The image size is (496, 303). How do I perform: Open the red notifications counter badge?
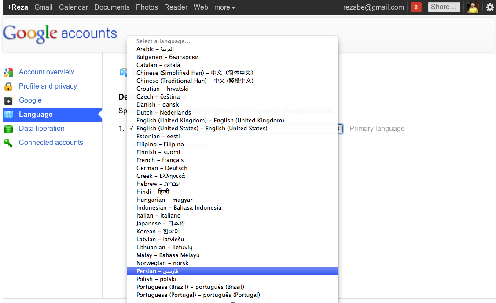click(416, 7)
